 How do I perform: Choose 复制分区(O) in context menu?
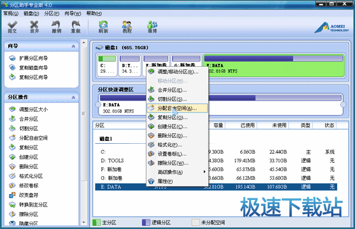pyautogui.click(x=177, y=118)
